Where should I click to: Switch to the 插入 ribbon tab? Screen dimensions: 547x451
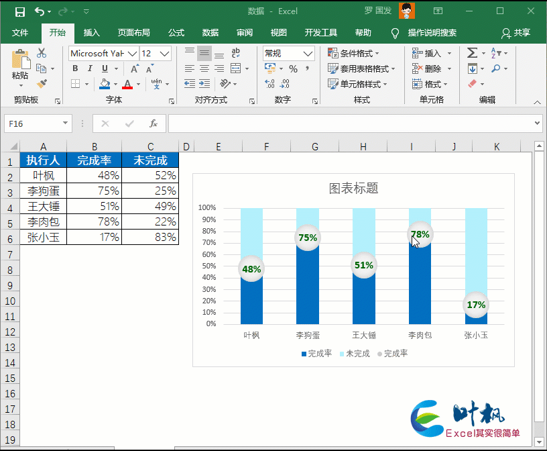coord(91,32)
